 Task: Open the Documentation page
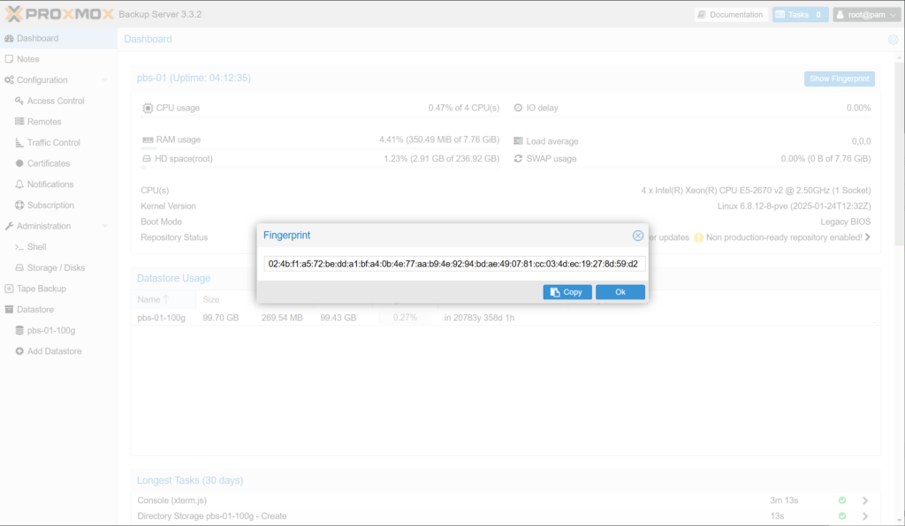pyautogui.click(x=730, y=15)
